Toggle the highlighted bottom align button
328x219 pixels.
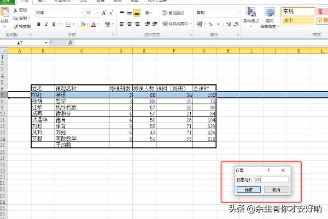tap(137, 13)
